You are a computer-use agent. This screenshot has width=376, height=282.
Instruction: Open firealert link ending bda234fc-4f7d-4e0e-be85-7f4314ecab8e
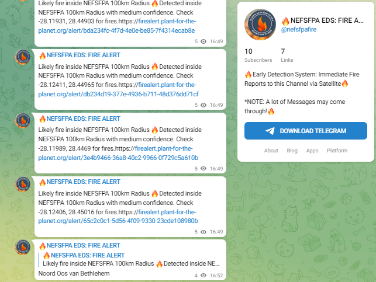coord(117,26)
